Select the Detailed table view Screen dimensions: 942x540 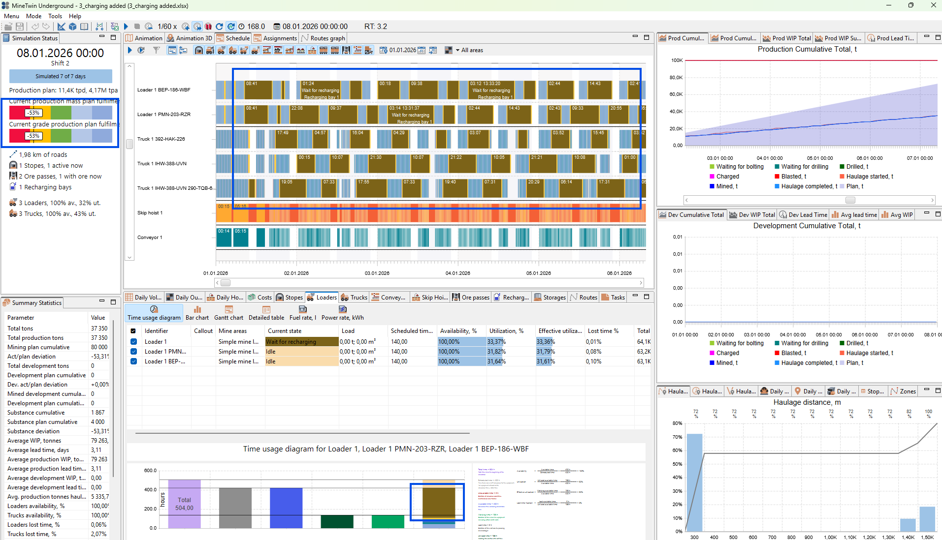click(266, 313)
